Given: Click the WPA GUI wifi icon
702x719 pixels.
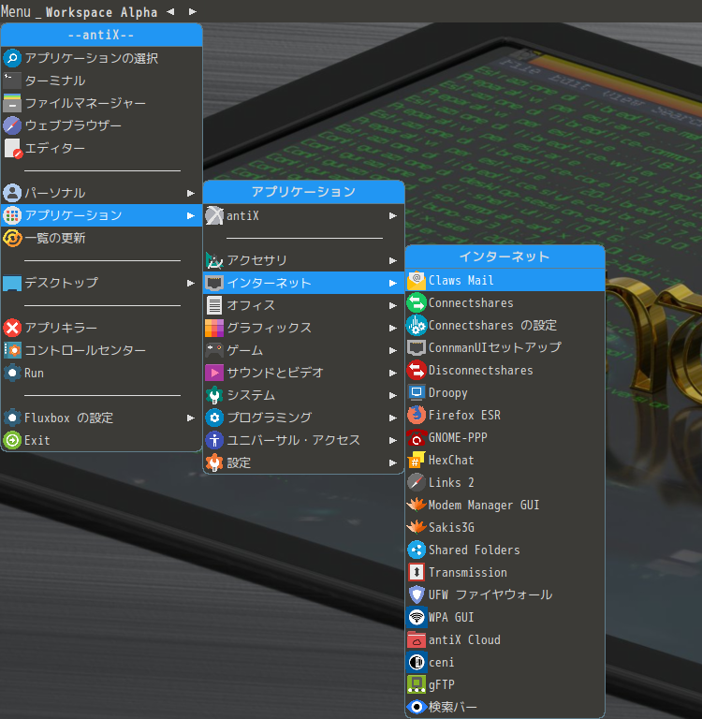Looking at the screenshot, I should tap(417, 617).
